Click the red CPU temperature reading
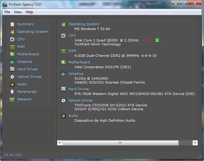 [148, 40]
